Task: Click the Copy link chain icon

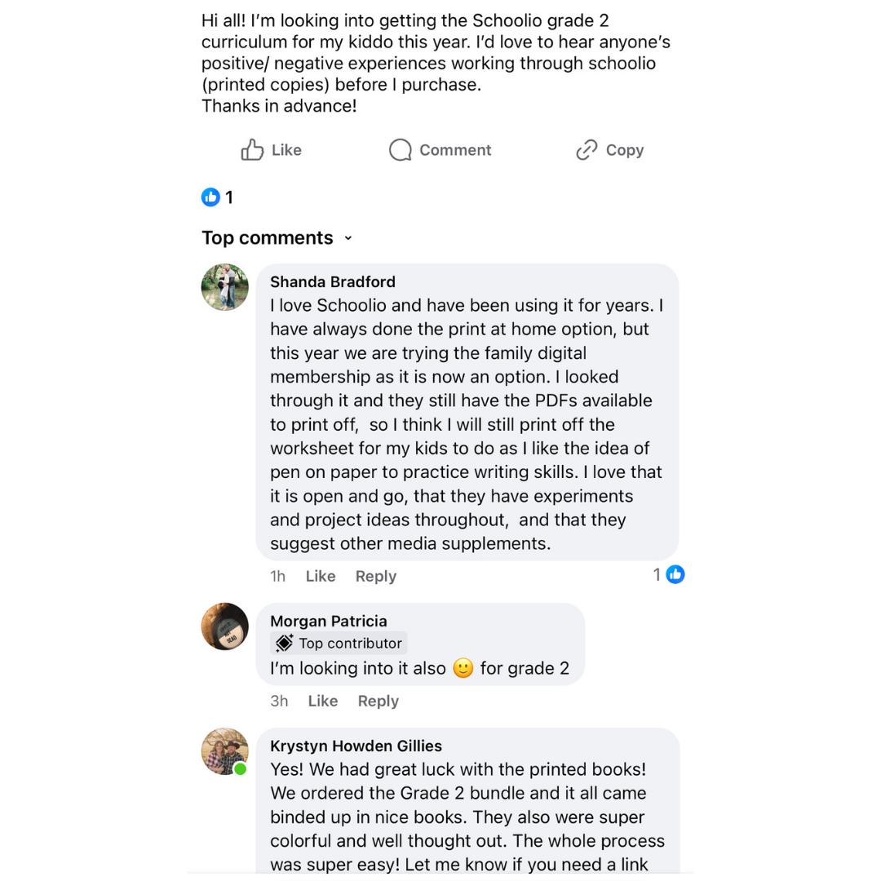Action: (587, 150)
